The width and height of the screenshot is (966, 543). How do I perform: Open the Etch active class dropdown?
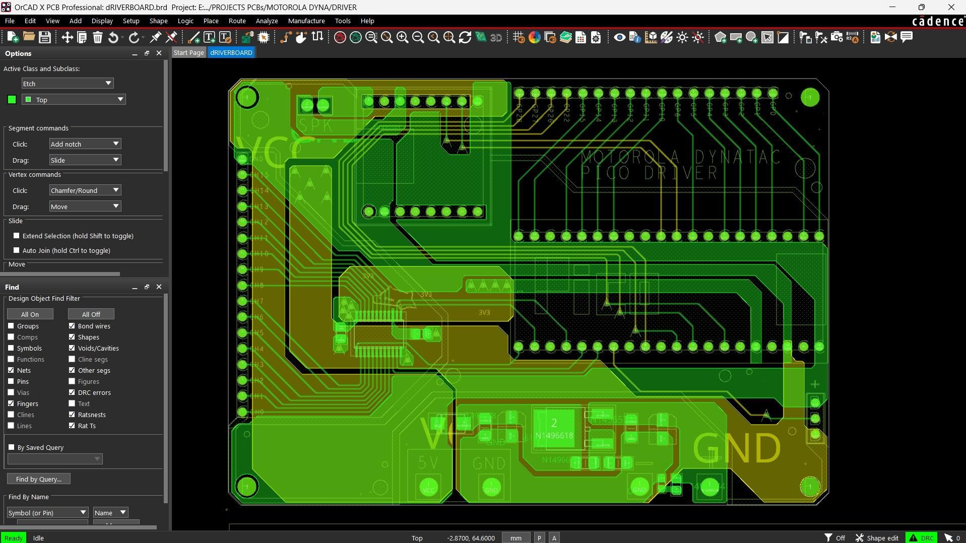tap(68, 83)
